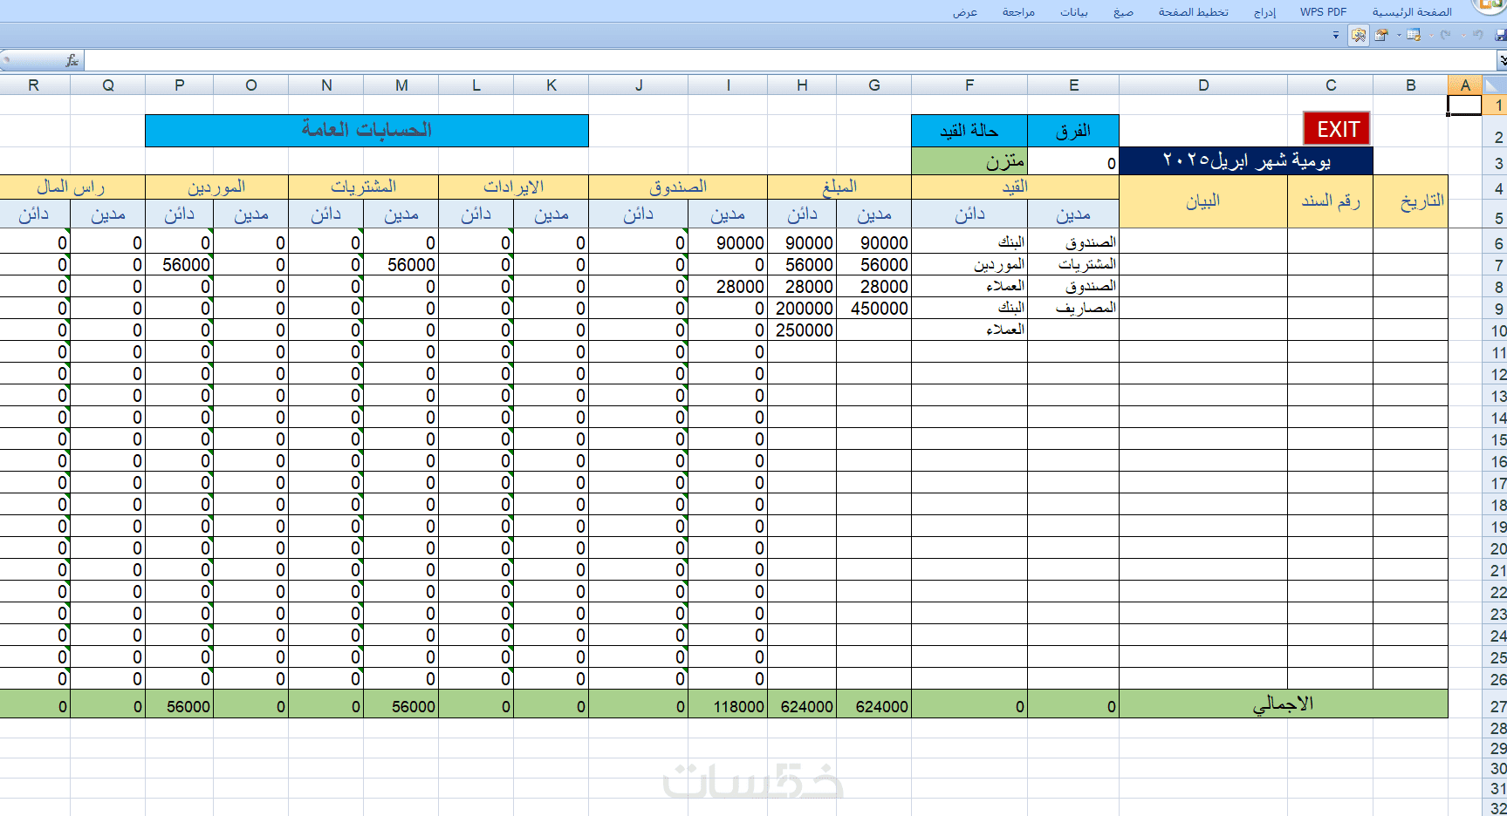Select the cell containing 250000

tap(802, 330)
